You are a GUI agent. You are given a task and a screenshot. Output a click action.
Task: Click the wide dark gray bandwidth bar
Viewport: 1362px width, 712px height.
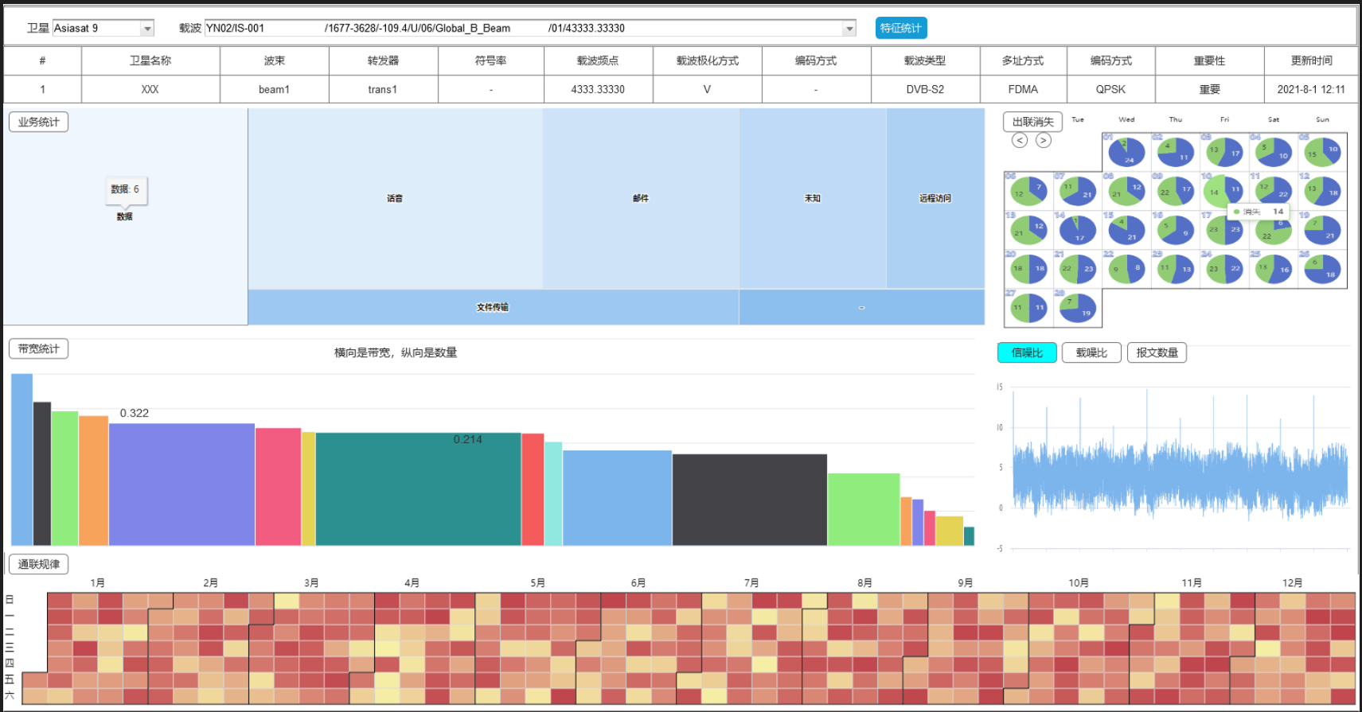(749, 500)
